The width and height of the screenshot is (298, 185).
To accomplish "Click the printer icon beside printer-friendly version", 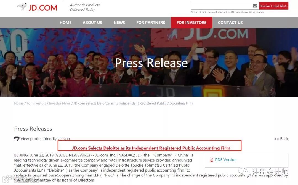I will (x=17, y=139).
